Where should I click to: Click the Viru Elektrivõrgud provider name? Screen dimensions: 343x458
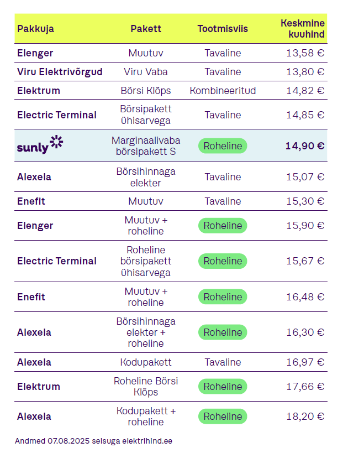tap(60, 72)
